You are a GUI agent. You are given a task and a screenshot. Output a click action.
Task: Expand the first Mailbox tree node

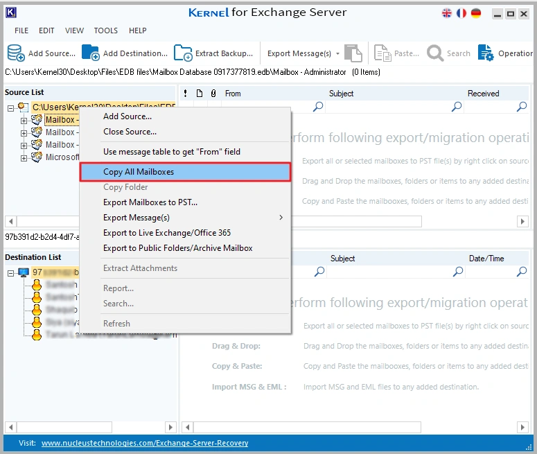coord(24,120)
